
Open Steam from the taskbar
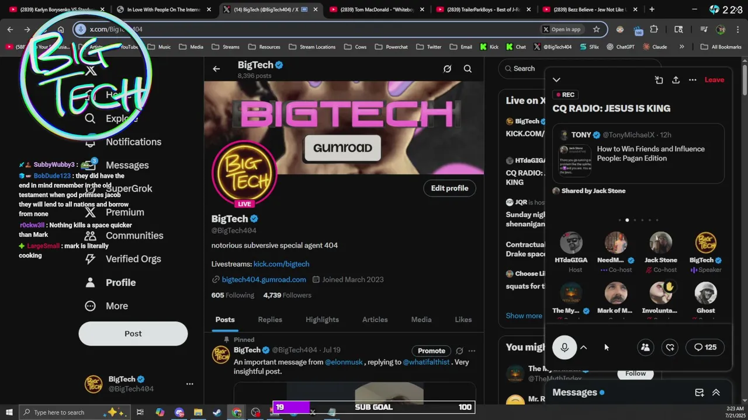[217, 412]
